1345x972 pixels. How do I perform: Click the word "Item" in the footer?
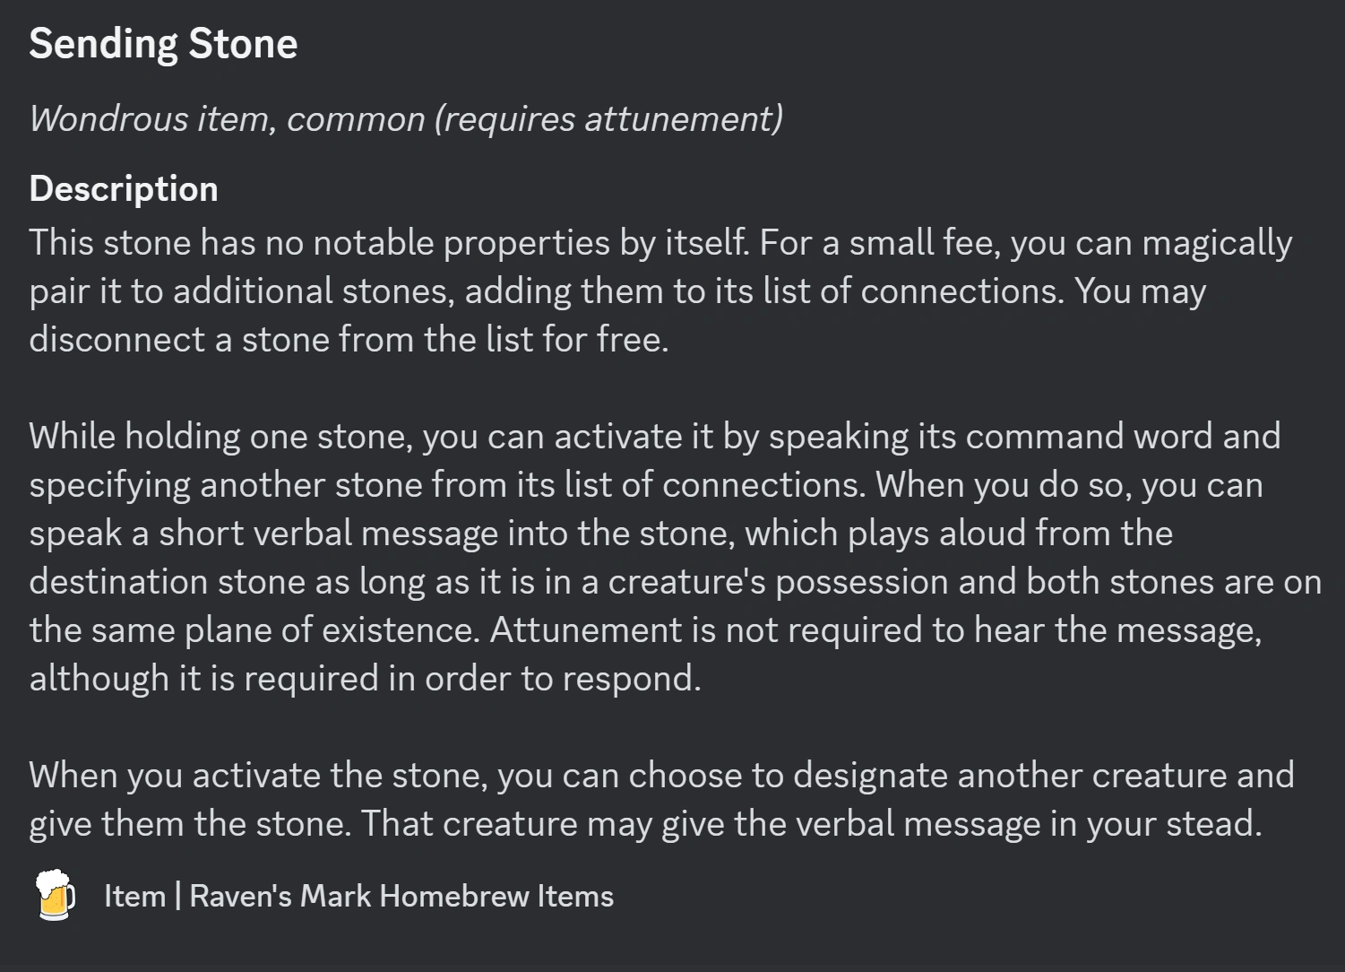[134, 896]
